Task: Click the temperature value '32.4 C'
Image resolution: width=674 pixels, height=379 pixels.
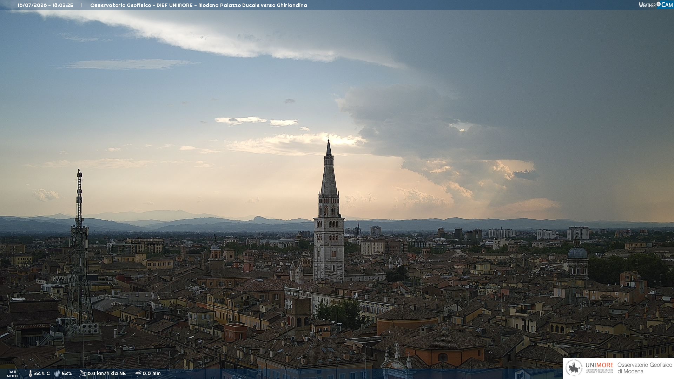Action: pos(42,373)
